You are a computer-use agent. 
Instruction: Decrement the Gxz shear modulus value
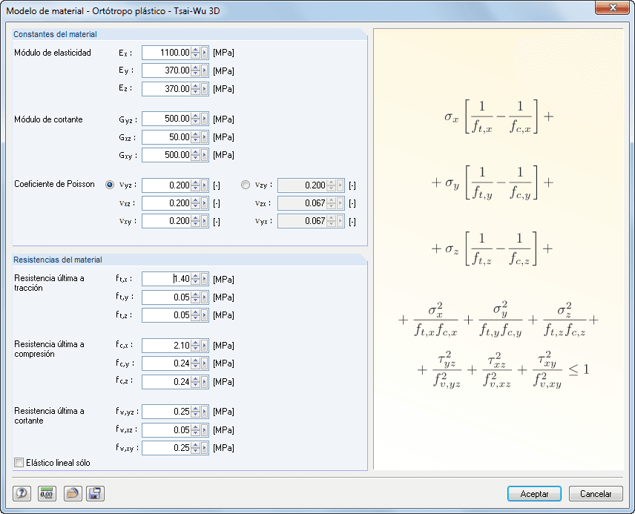[196, 140]
